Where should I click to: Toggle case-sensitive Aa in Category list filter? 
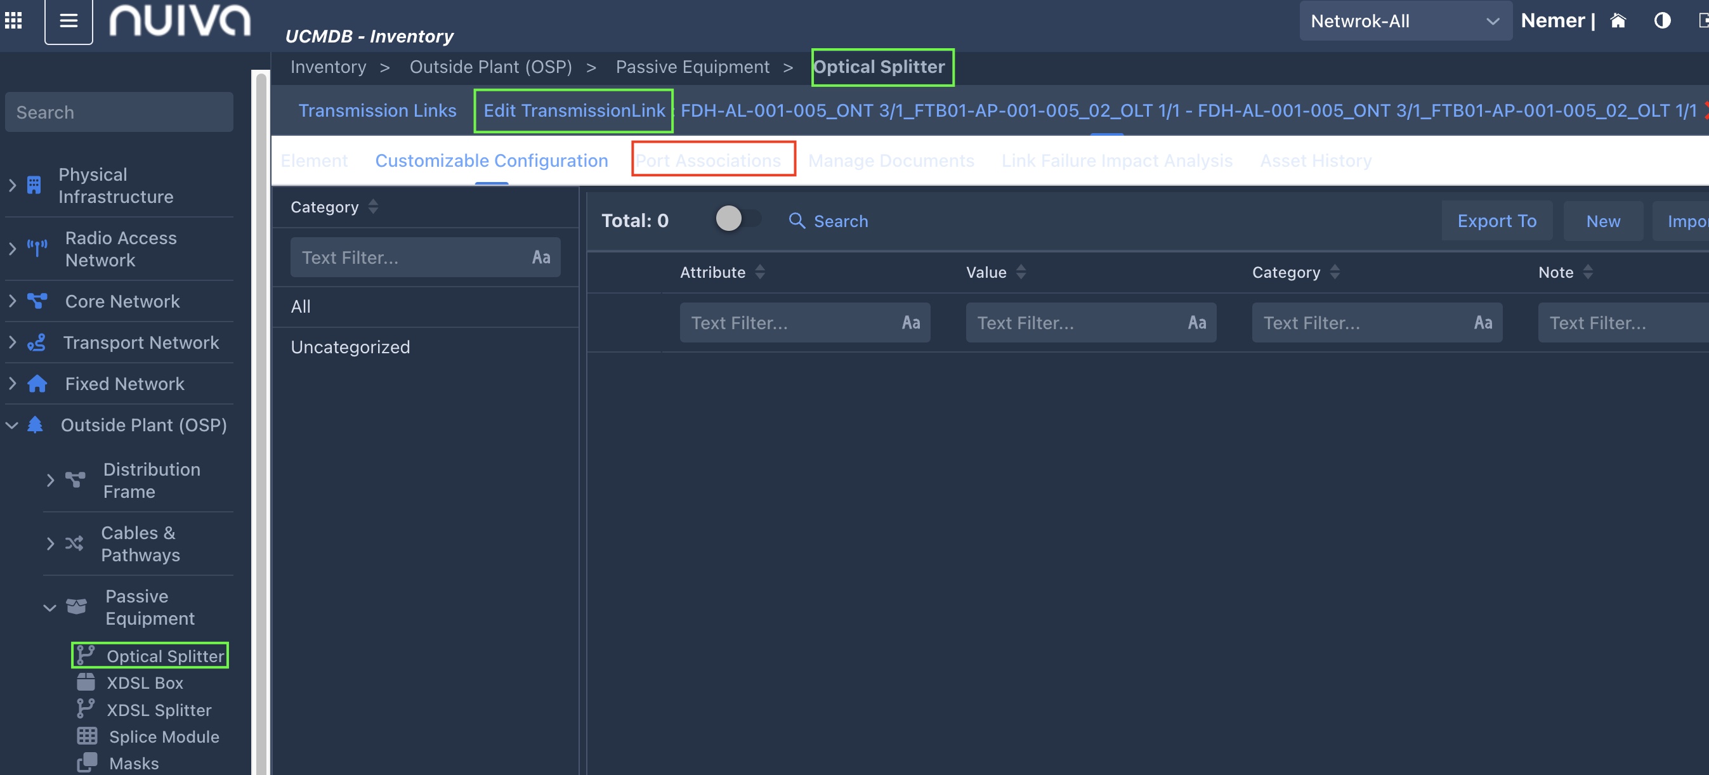tap(540, 257)
